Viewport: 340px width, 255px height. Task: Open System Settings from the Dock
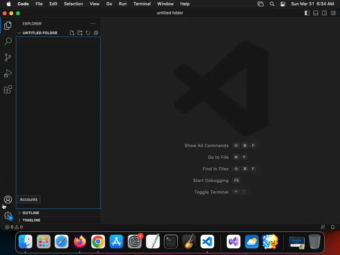134,242
